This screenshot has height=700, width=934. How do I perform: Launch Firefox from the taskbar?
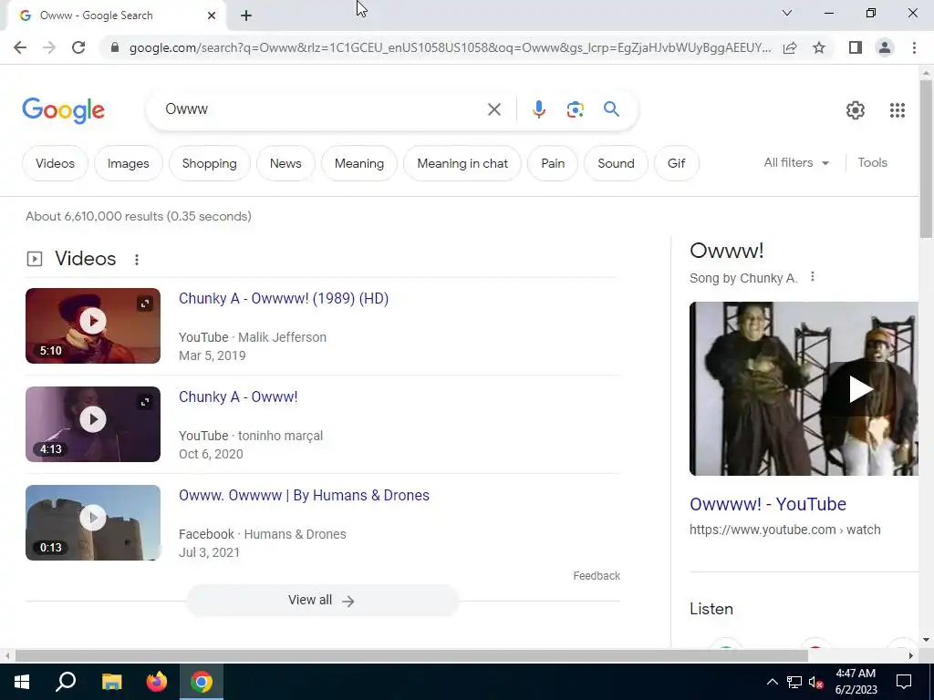pyautogui.click(x=157, y=682)
